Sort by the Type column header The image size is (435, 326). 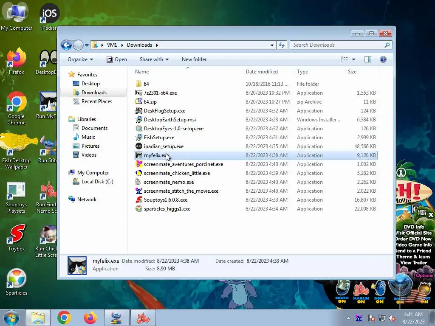pyautogui.click(x=319, y=71)
